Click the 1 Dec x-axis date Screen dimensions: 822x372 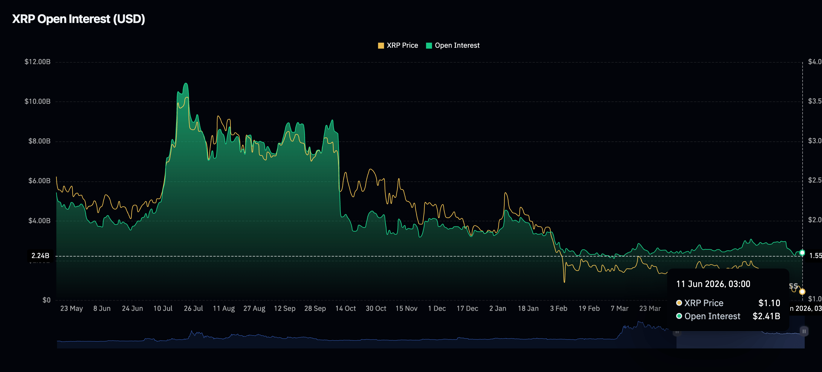click(x=437, y=308)
